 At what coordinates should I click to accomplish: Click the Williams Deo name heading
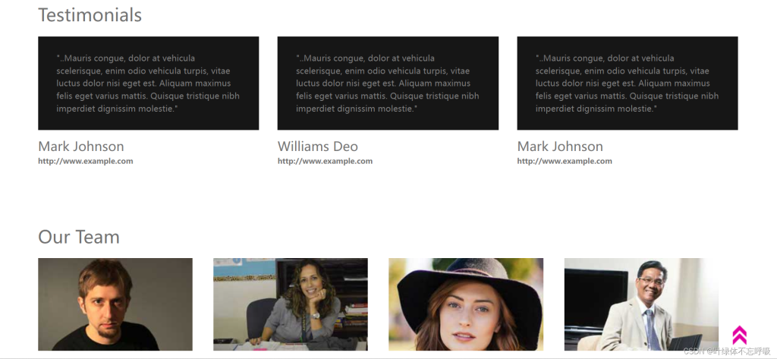pos(318,146)
